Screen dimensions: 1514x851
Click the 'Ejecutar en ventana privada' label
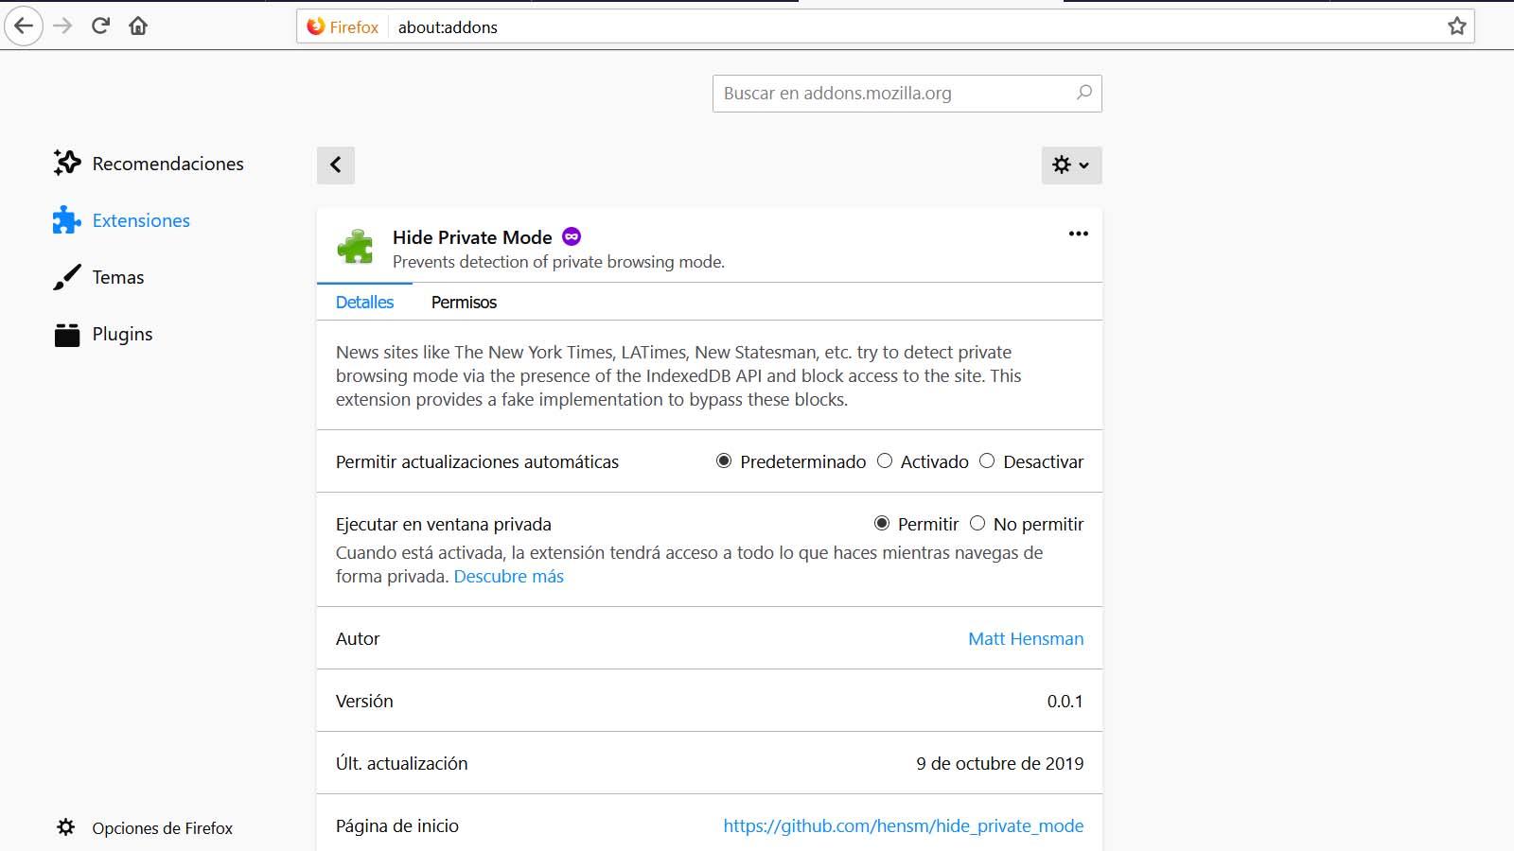(x=444, y=525)
